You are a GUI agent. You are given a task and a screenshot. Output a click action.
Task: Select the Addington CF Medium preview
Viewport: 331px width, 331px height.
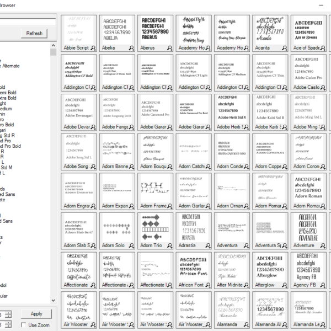232,72
